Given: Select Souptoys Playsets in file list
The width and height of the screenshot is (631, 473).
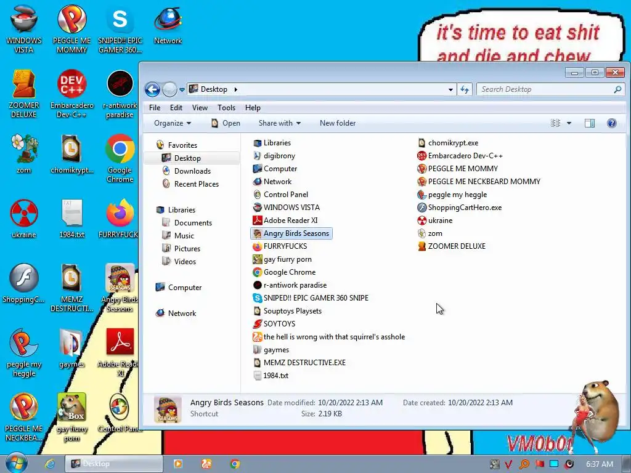Looking at the screenshot, I should pos(287,311).
